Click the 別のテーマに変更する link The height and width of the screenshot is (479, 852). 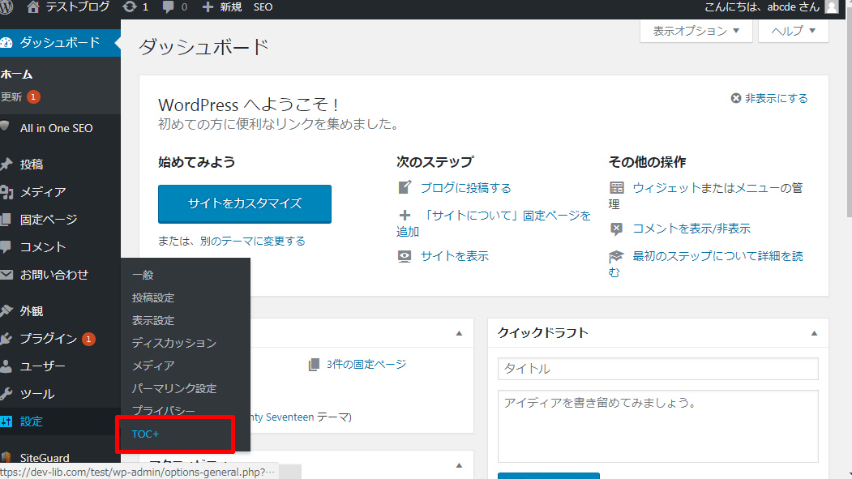click(252, 241)
